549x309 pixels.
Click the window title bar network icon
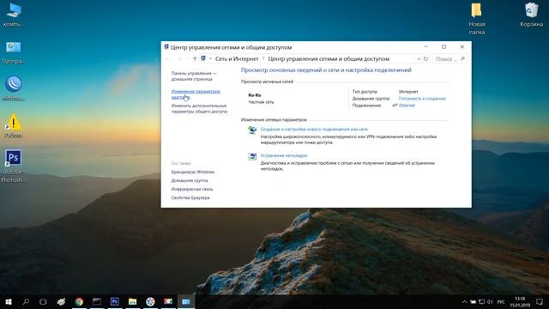tap(166, 47)
